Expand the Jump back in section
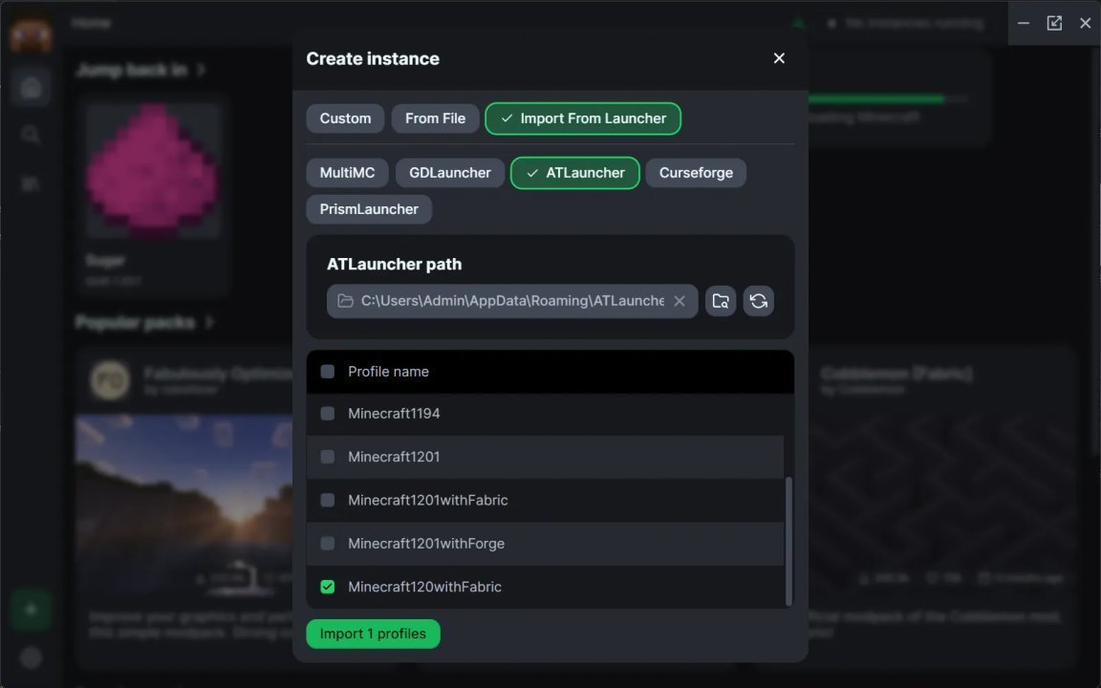This screenshot has width=1101, height=688. (202, 69)
